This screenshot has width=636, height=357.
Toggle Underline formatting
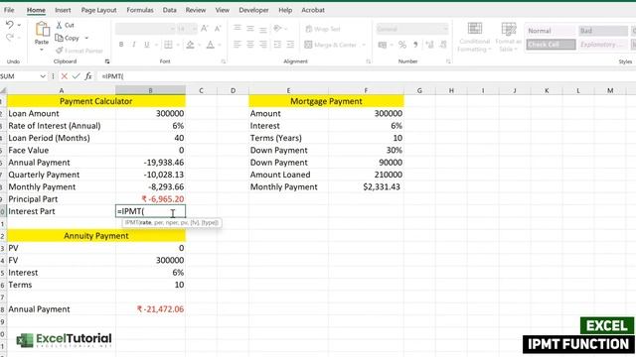tap(146, 45)
